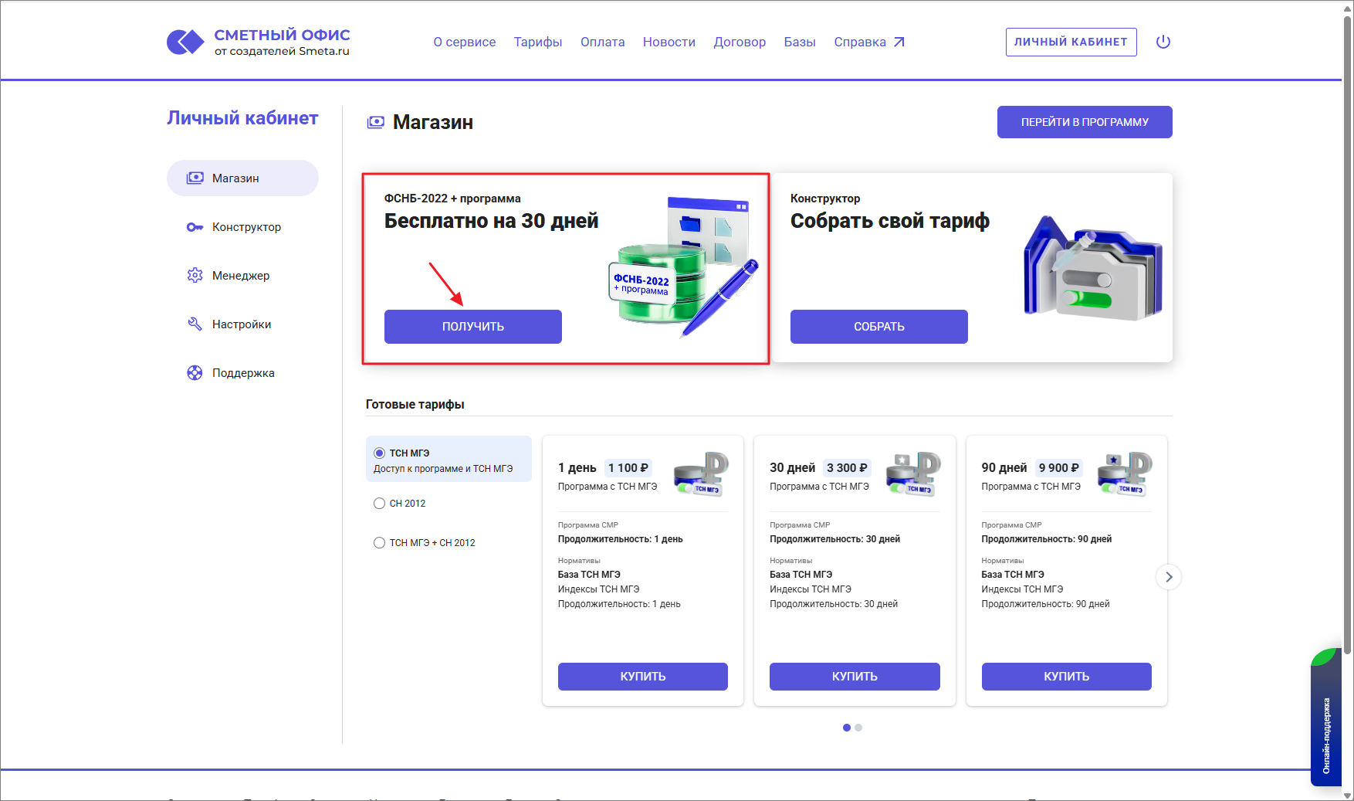Click the power logout icon in header
Screen dimensions: 1354x801
point(1163,42)
